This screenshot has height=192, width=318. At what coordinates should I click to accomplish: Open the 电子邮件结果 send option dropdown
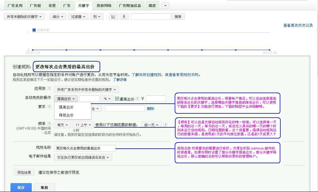coord(83,157)
